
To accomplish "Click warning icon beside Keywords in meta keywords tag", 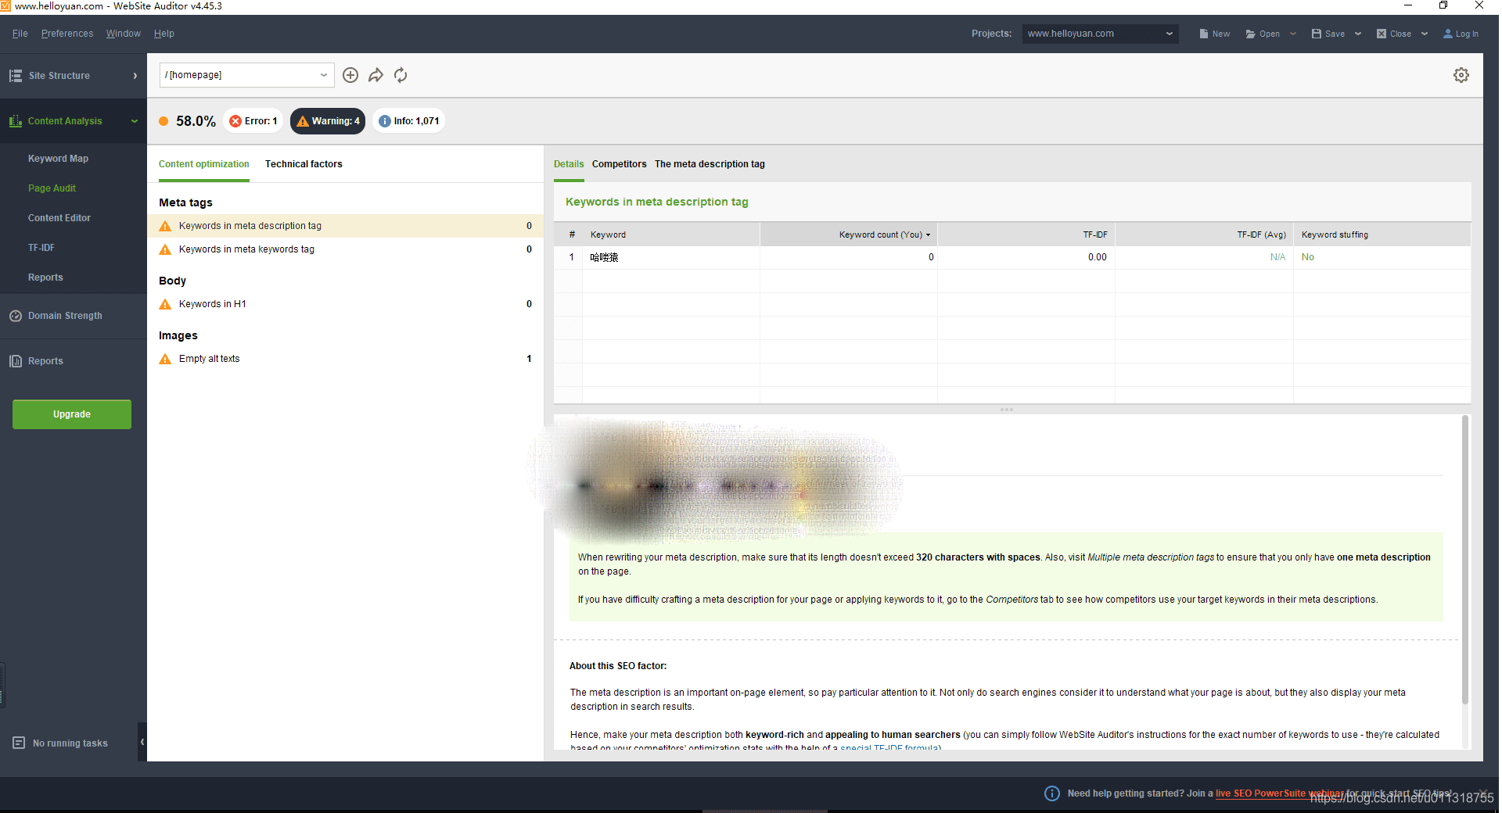I will pos(165,249).
